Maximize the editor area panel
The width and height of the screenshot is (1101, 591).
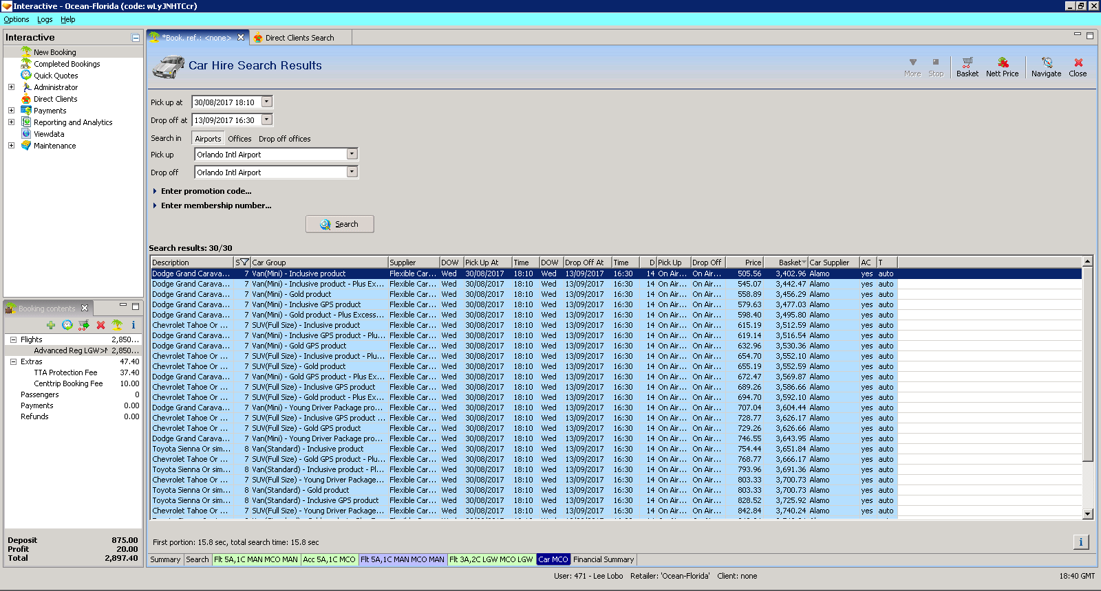(x=1090, y=36)
